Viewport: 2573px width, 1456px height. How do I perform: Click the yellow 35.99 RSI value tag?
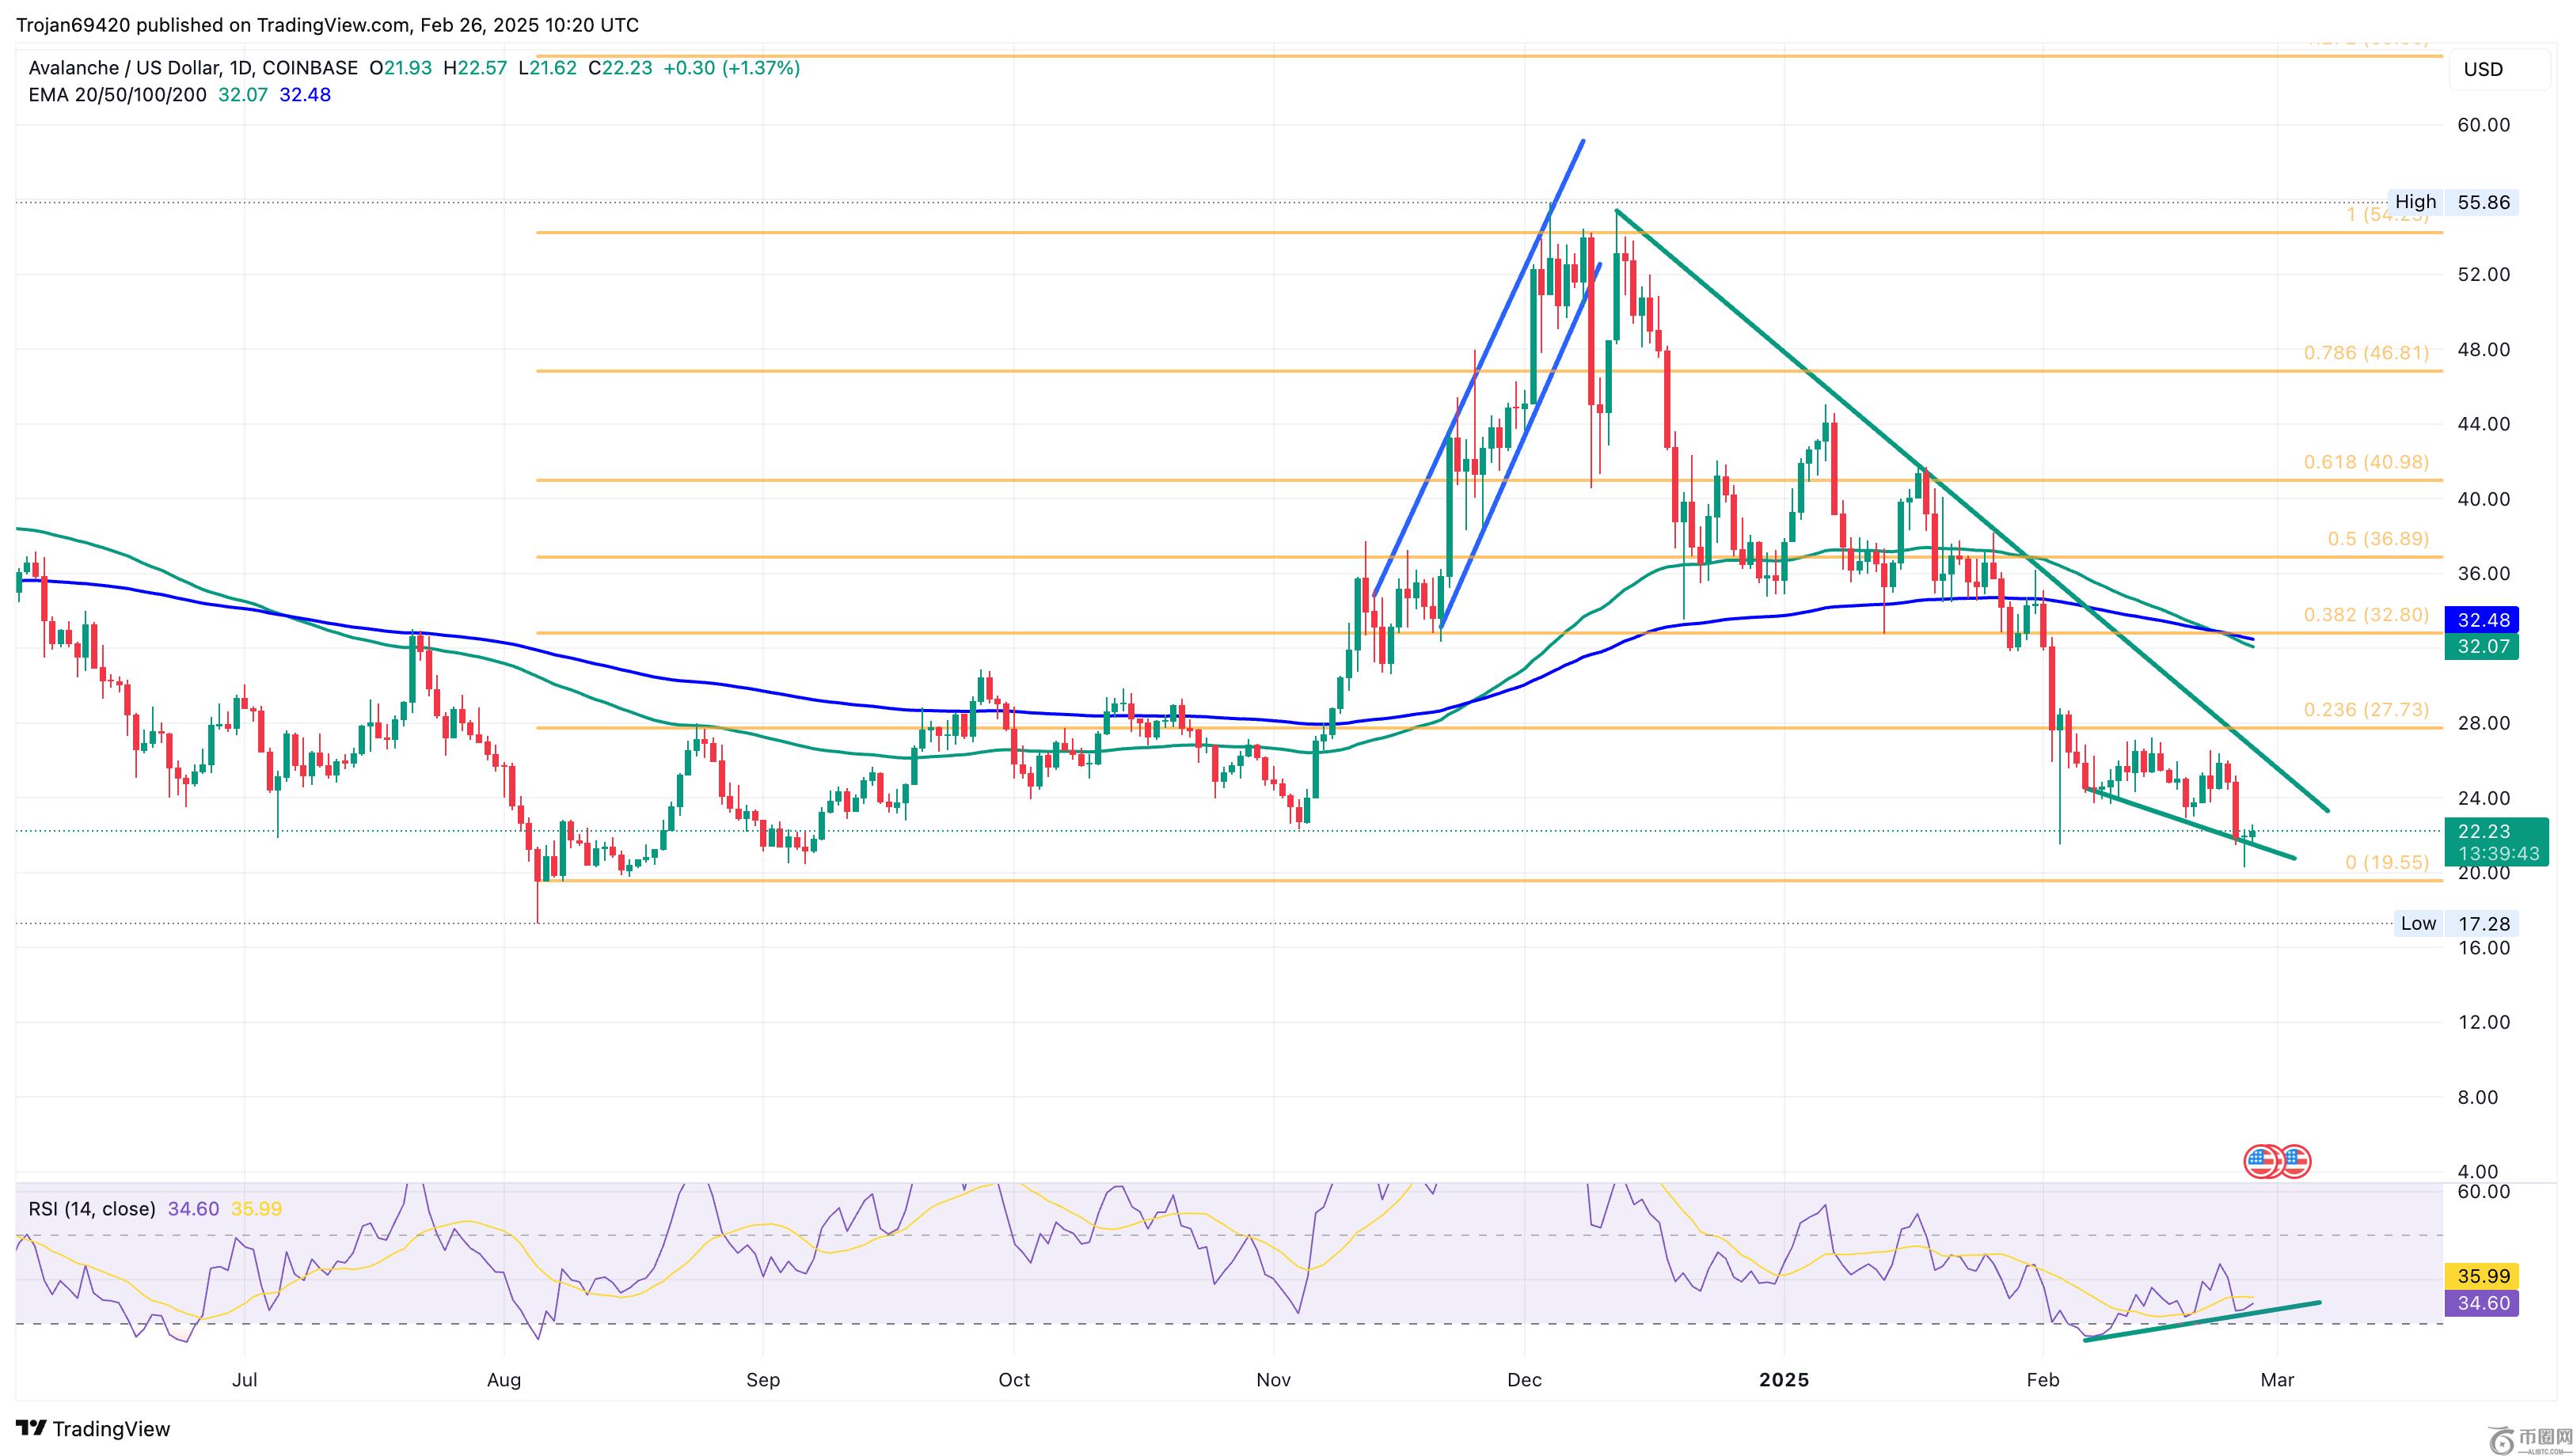pos(2483,1276)
